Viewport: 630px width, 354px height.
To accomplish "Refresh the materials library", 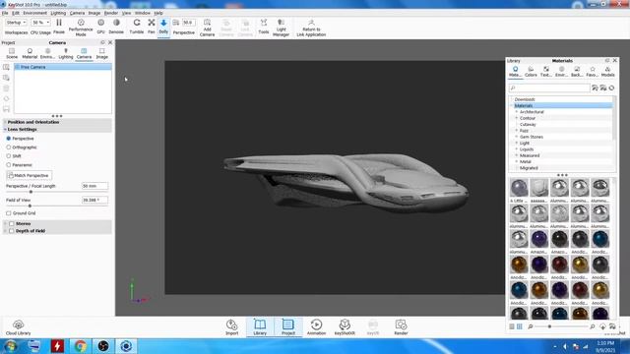I will point(611,88).
